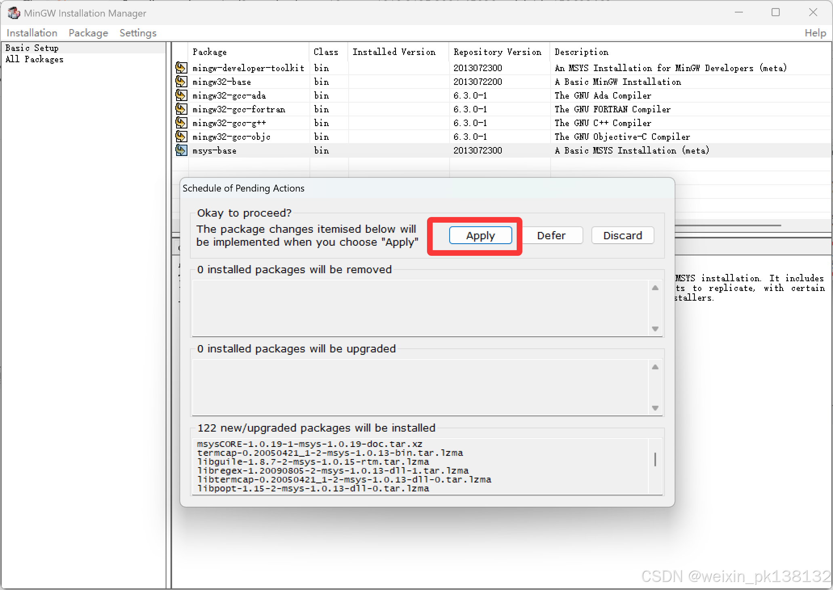Viewport: 833px width, 590px height.
Task: Click the Repository Version column header
Action: pyautogui.click(x=497, y=52)
